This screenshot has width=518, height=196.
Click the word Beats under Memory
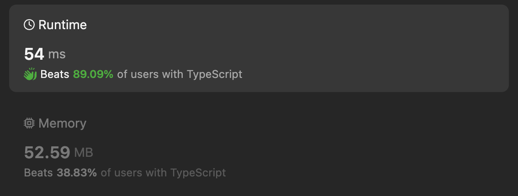pos(38,173)
